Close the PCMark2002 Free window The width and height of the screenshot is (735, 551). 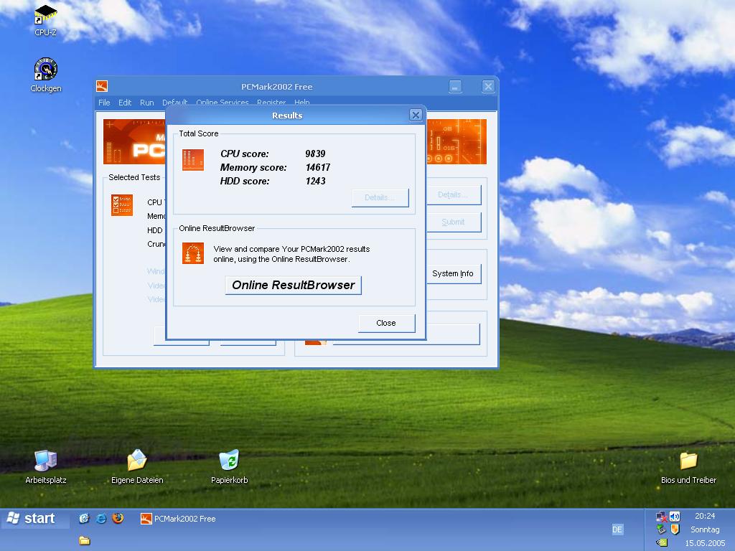pos(488,86)
